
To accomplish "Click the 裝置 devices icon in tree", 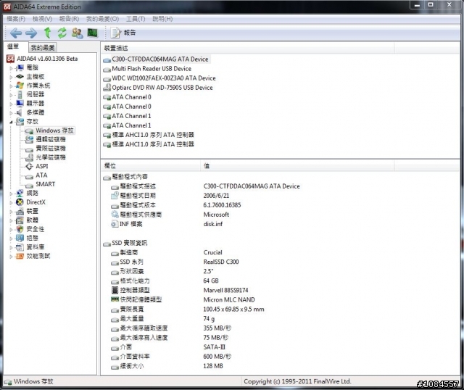I will tap(20, 211).
